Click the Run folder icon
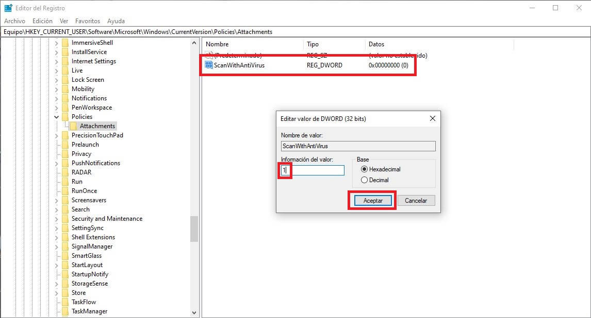 [x=65, y=182]
